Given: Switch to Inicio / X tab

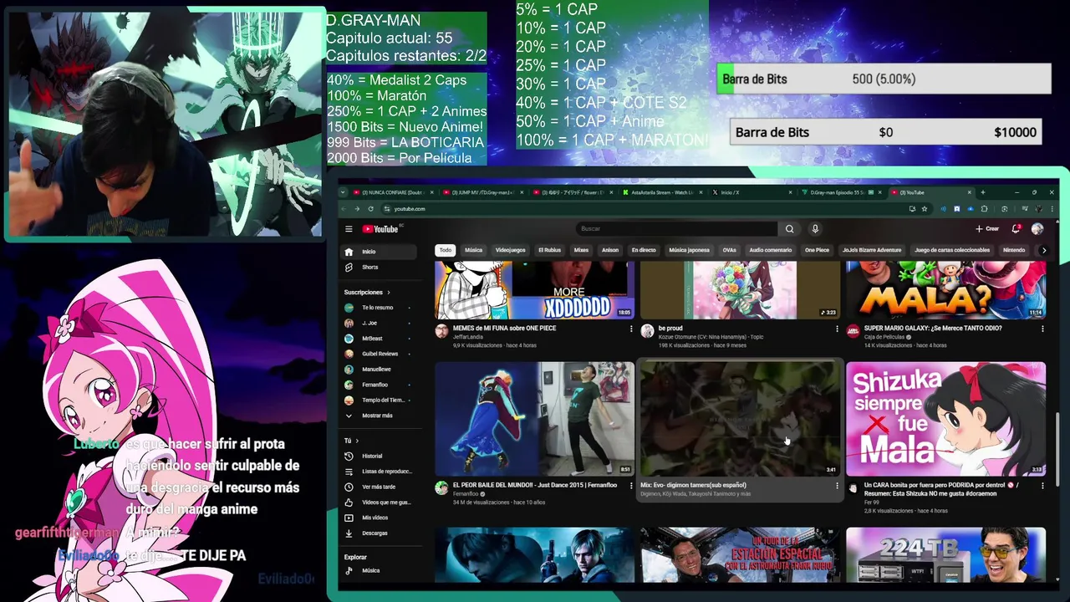Looking at the screenshot, I should 753,192.
